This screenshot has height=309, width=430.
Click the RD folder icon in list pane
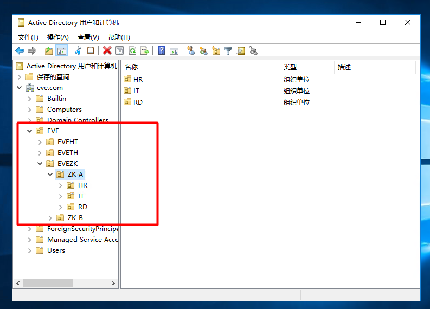tap(127, 102)
